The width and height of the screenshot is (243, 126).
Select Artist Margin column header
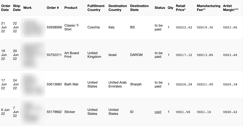(231, 8)
